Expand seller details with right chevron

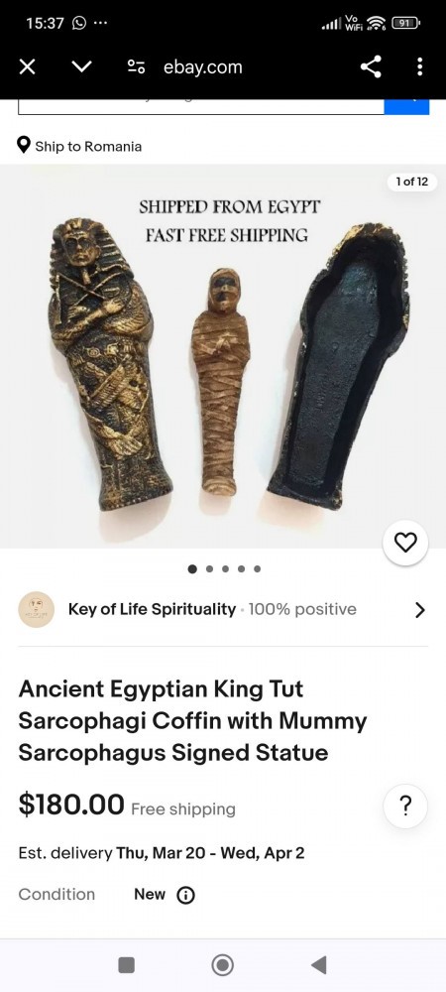[x=420, y=610]
